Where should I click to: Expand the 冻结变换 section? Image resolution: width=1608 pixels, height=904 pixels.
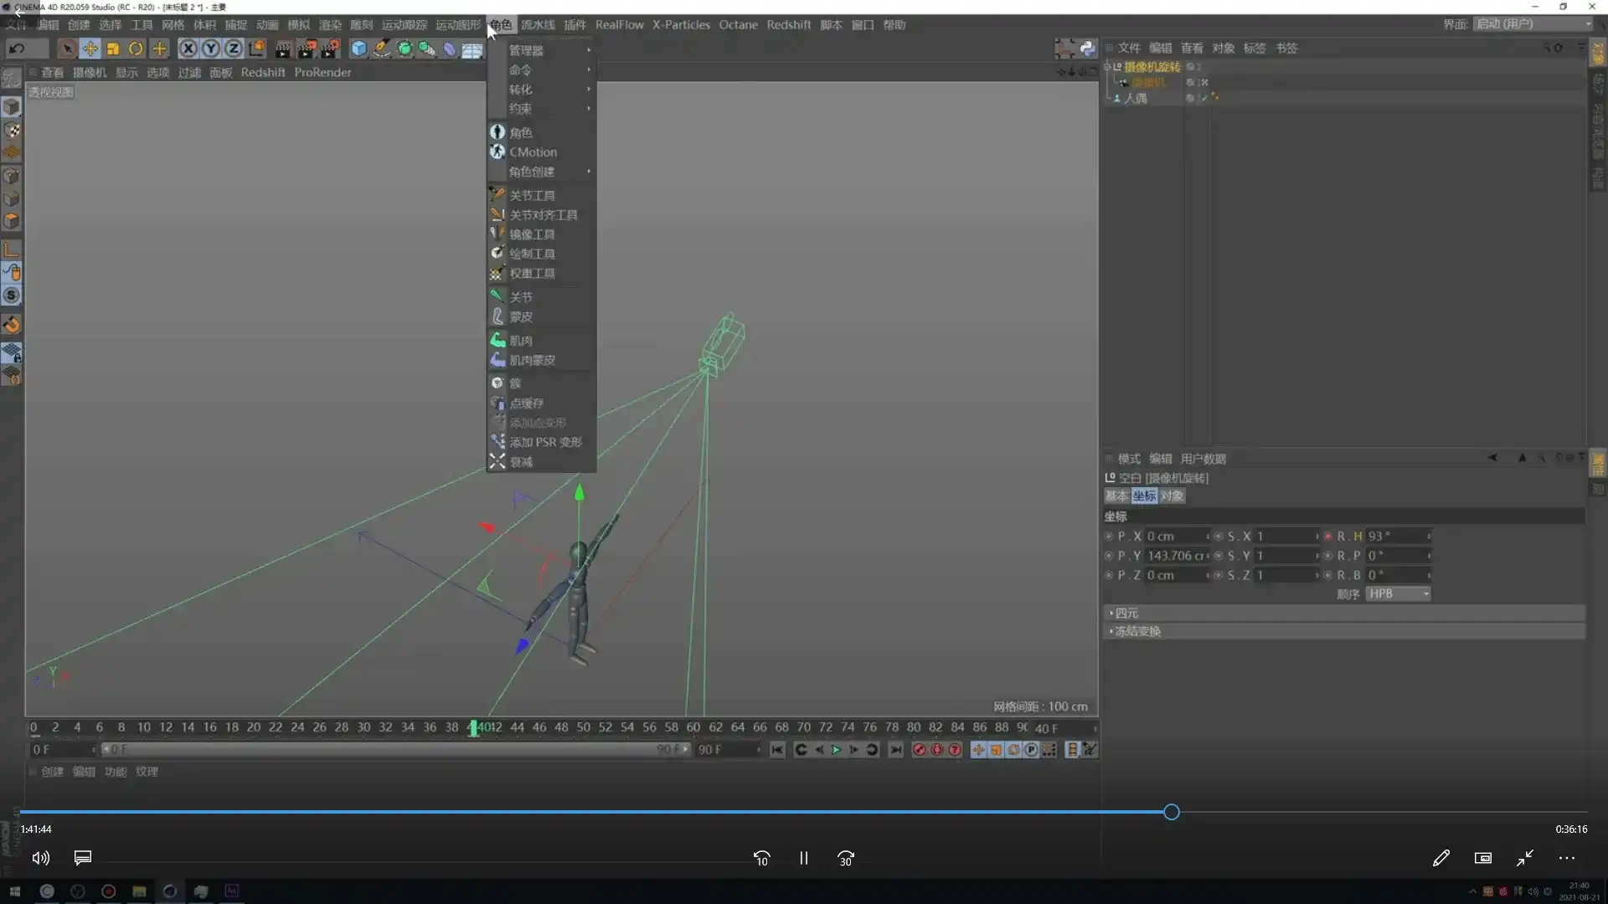coord(1344,631)
